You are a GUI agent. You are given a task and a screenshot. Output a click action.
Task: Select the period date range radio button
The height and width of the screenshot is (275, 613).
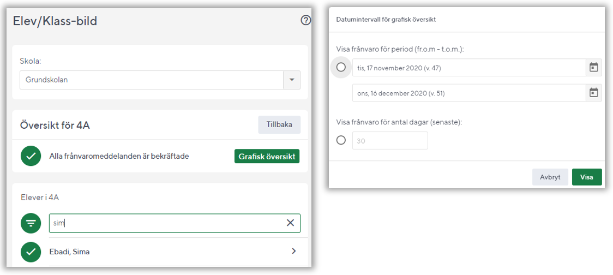[341, 67]
